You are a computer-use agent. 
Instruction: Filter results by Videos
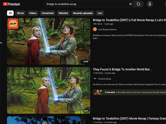point(33,13)
